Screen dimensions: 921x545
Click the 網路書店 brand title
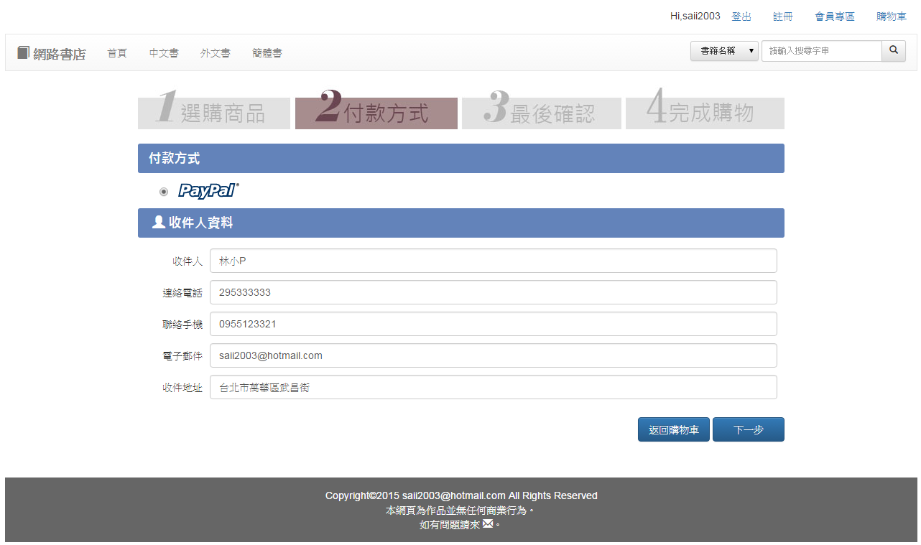[x=59, y=54]
